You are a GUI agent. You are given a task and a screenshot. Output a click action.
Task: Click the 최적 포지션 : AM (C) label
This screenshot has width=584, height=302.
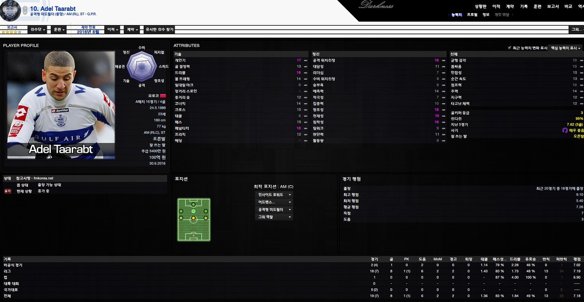(x=273, y=186)
